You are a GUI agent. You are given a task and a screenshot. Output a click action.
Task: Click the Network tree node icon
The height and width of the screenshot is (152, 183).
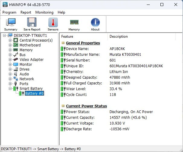pos(16,79)
